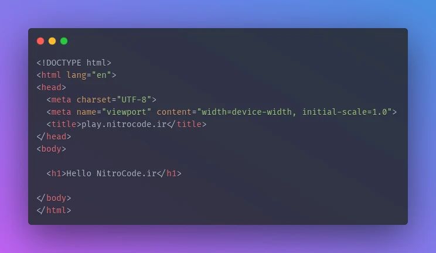
Task: Click the DOCTYPE html declaration line
Action: coord(74,63)
